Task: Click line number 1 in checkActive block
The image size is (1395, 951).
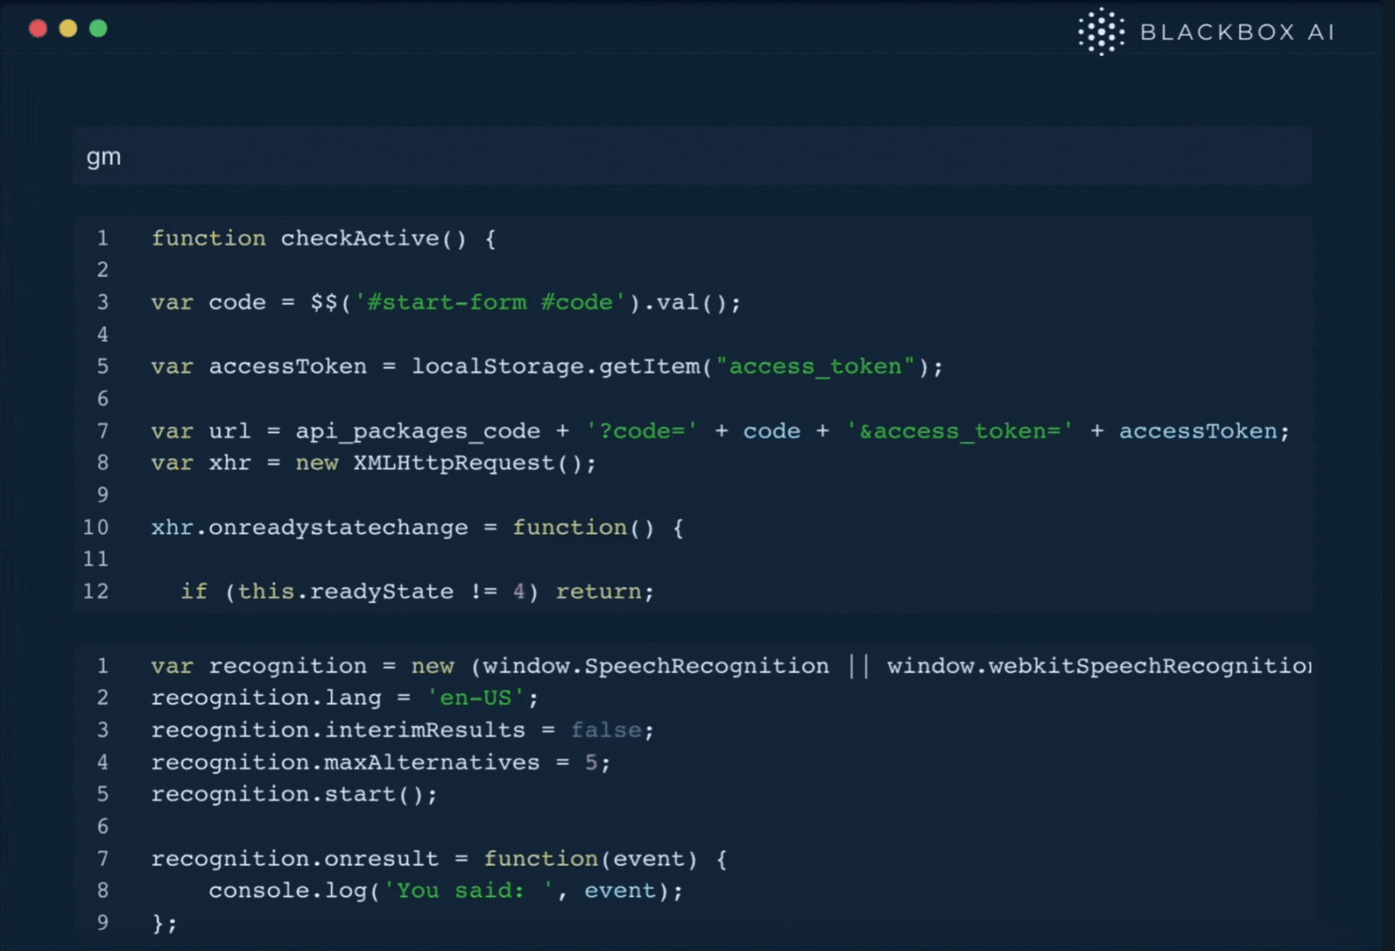Action: pyautogui.click(x=102, y=238)
